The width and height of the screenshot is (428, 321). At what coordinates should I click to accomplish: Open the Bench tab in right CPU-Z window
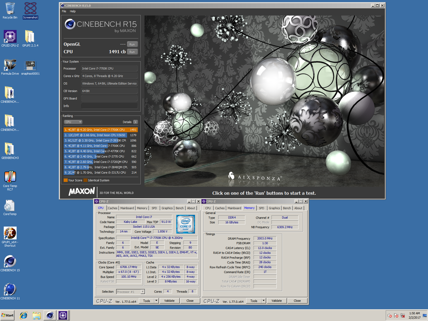tap(287, 208)
